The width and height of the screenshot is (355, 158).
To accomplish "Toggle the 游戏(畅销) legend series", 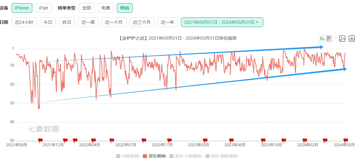I will click(x=155, y=156).
